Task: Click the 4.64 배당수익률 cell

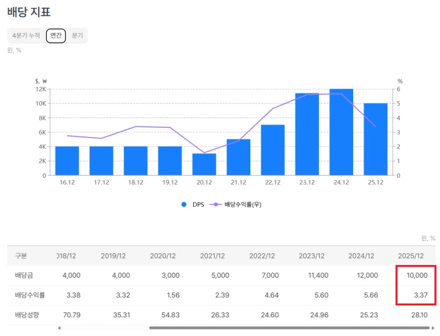Action: click(x=272, y=295)
